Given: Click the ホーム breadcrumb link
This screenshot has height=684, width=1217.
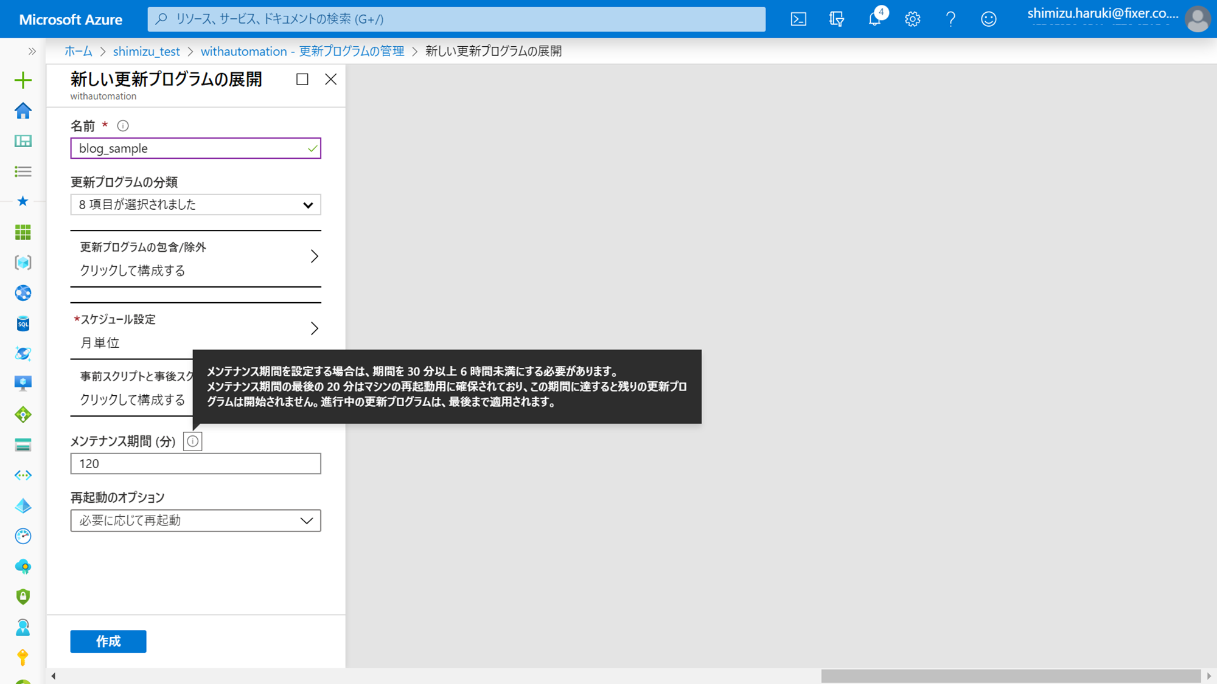Looking at the screenshot, I should [x=78, y=51].
